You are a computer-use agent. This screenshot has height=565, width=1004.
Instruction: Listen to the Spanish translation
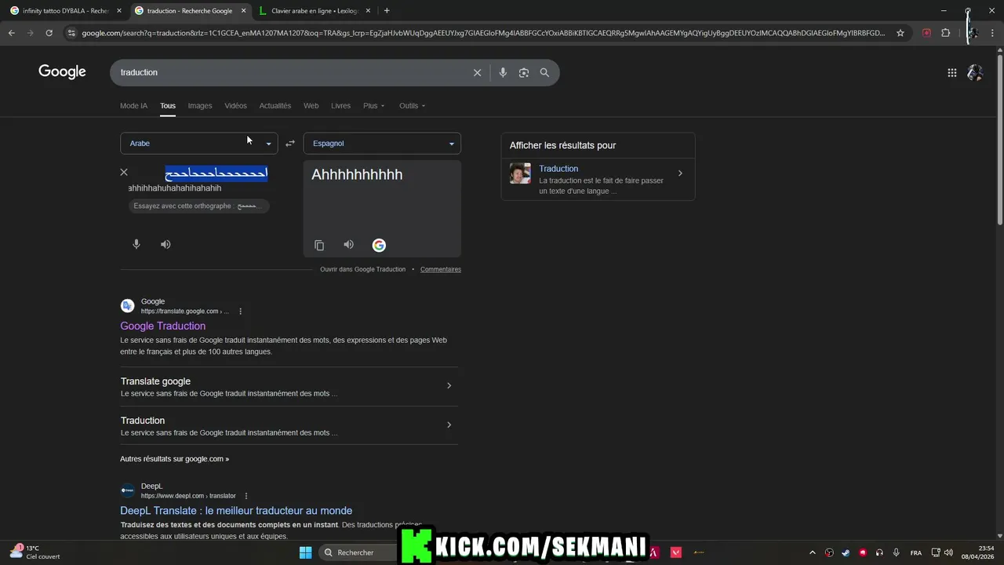pos(348,245)
